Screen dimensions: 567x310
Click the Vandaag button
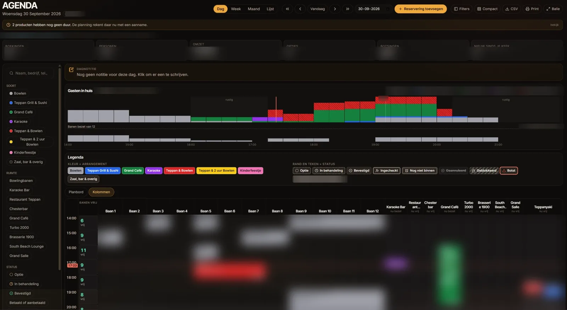click(x=318, y=9)
